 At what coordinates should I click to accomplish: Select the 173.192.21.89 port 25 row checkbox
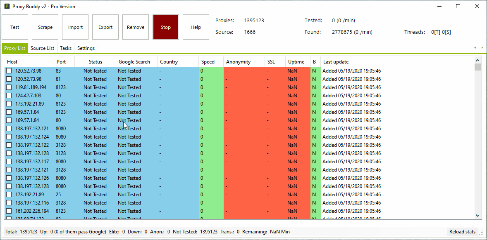[x=9, y=194]
